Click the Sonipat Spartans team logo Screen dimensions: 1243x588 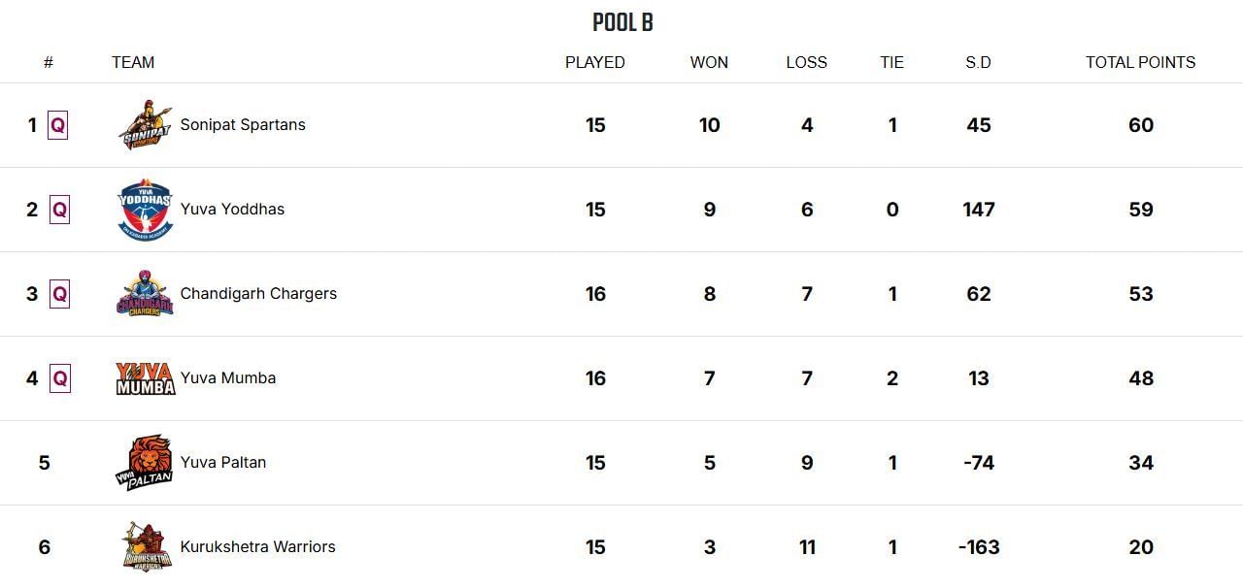pyautogui.click(x=145, y=125)
